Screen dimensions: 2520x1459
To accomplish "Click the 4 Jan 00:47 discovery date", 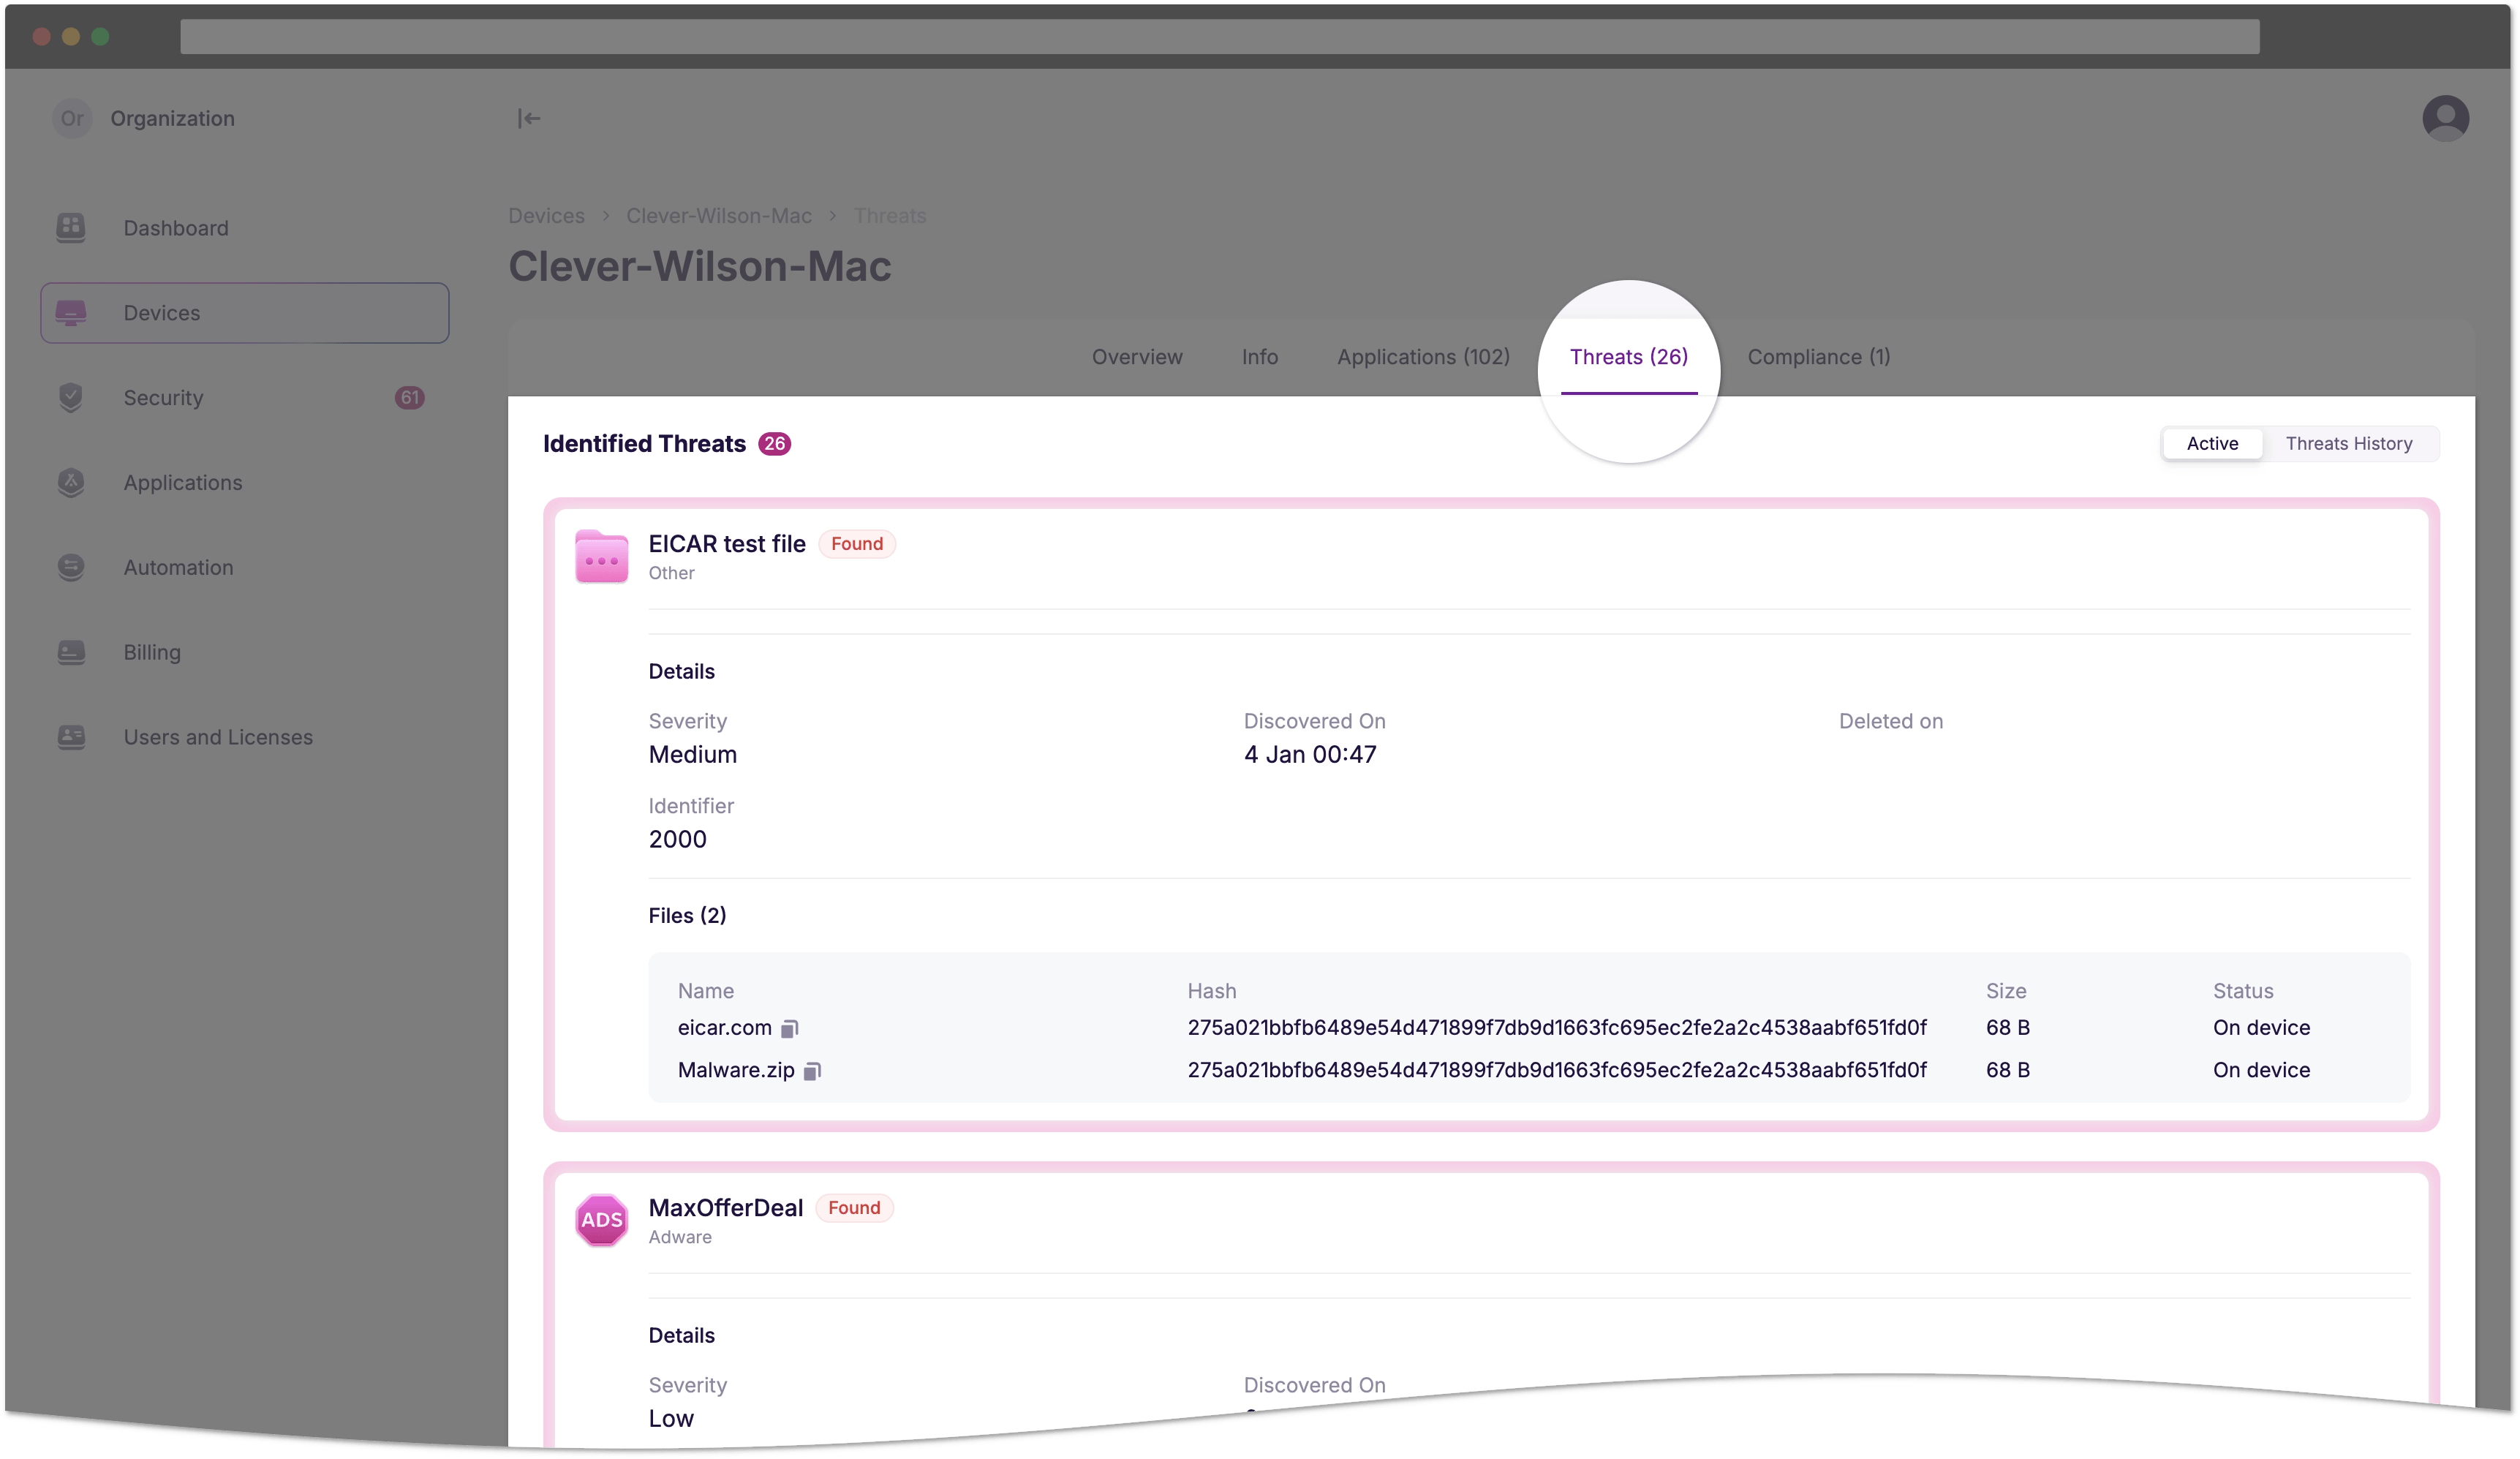I will click(1310, 755).
